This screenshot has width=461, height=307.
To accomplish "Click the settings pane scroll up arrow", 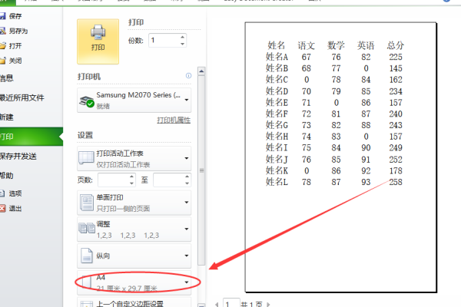I will [201, 71].
